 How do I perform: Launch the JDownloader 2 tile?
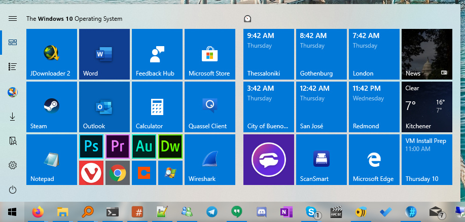(52, 54)
